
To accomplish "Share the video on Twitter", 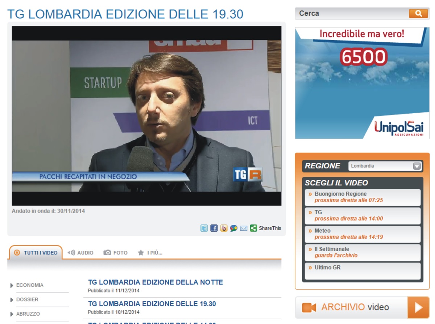I will pos(204,228).
